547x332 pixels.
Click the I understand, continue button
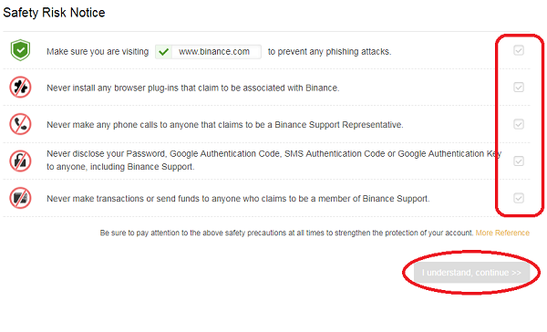tap(471, 273)
